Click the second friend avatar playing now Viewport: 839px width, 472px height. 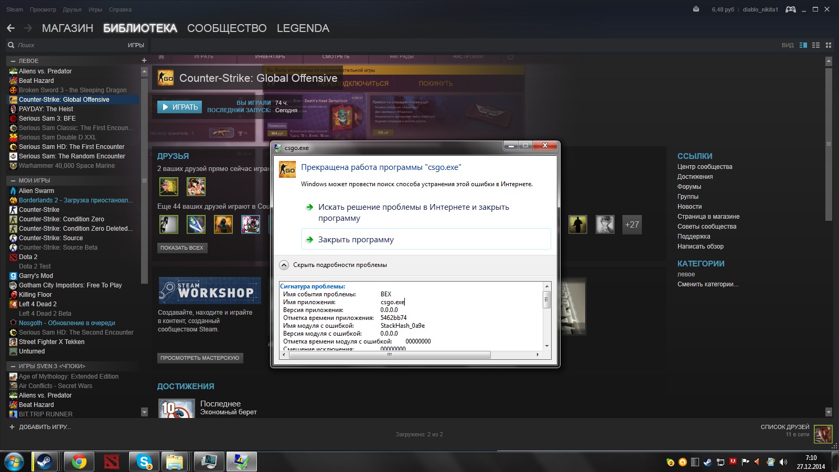coord(196,186)
